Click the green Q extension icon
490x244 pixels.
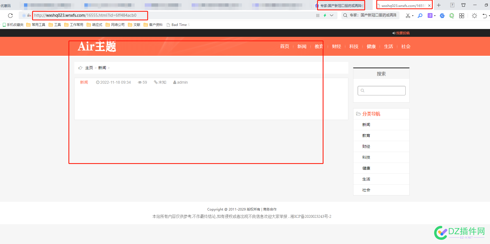(451, 16)
